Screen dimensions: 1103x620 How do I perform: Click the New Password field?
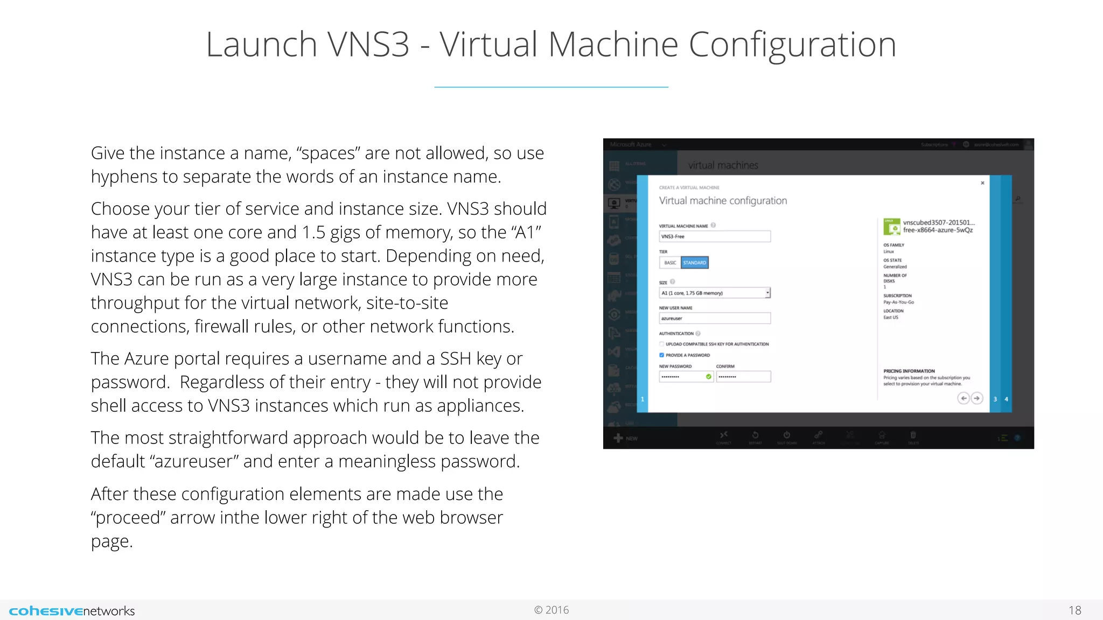(x=686, y=377)
